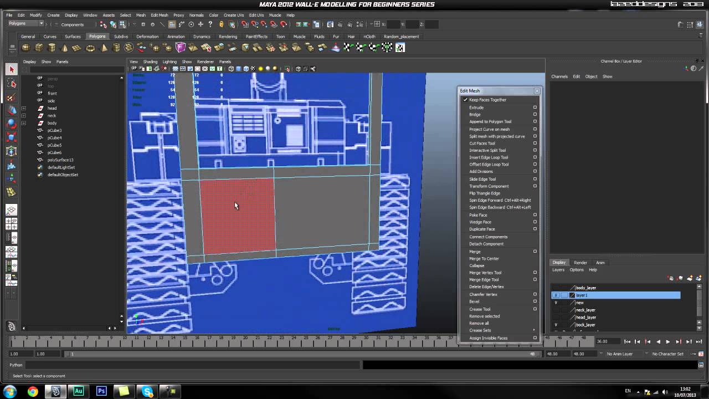Screen dimensions: 709x399
Task: Select the Scale tool in toolbox
Action: tap(11, 137)
